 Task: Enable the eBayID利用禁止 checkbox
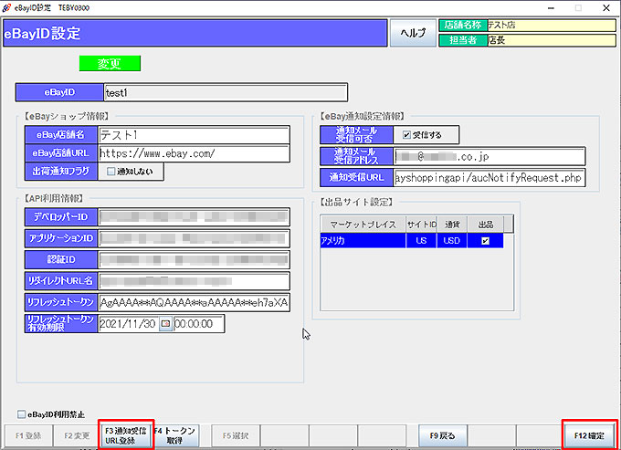21,413
